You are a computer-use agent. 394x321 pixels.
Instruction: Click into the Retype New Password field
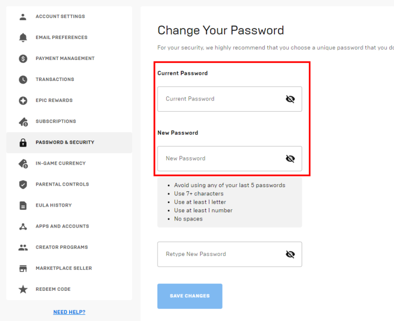click(x=221, y=254)
